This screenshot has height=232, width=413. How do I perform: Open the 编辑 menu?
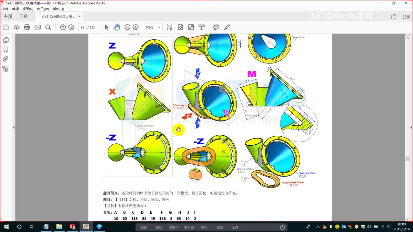point(15,9)
